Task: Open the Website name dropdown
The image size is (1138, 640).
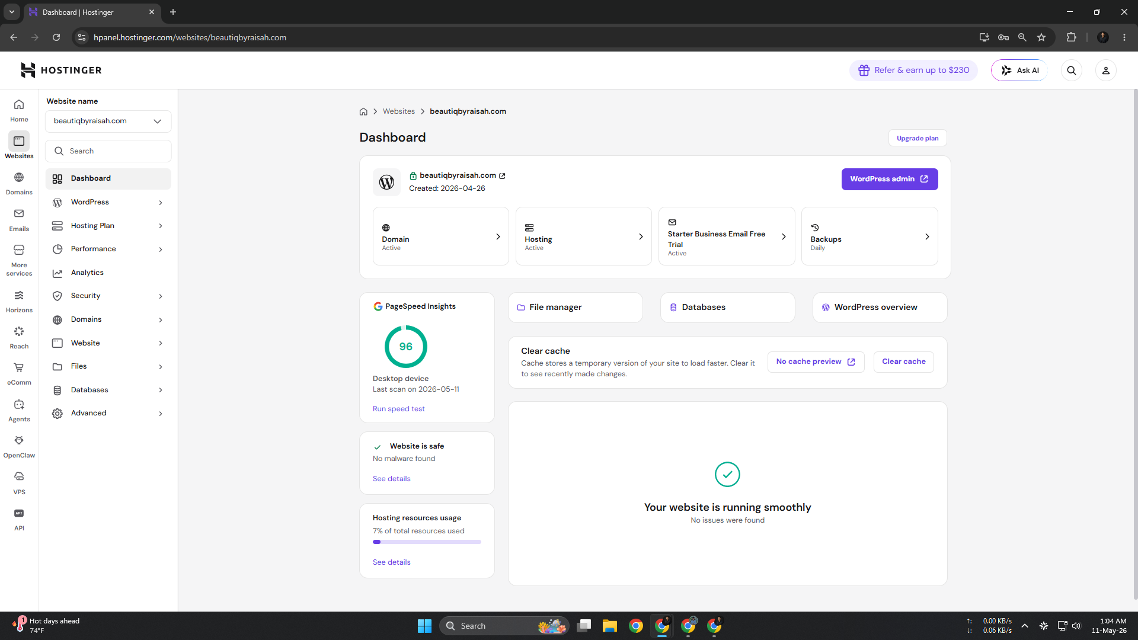Action: tap(108, 121)
